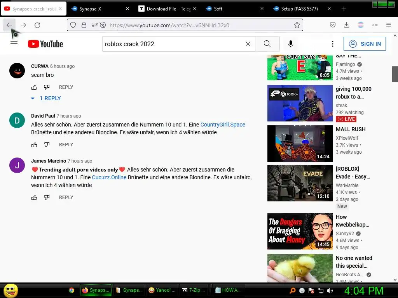
Task: Click James Marcino's purple avatar
Action: pos(17,165)
